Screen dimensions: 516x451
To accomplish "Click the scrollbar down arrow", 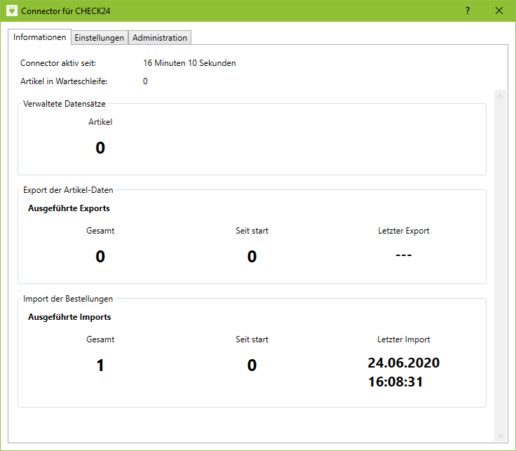I will point(500,436).
